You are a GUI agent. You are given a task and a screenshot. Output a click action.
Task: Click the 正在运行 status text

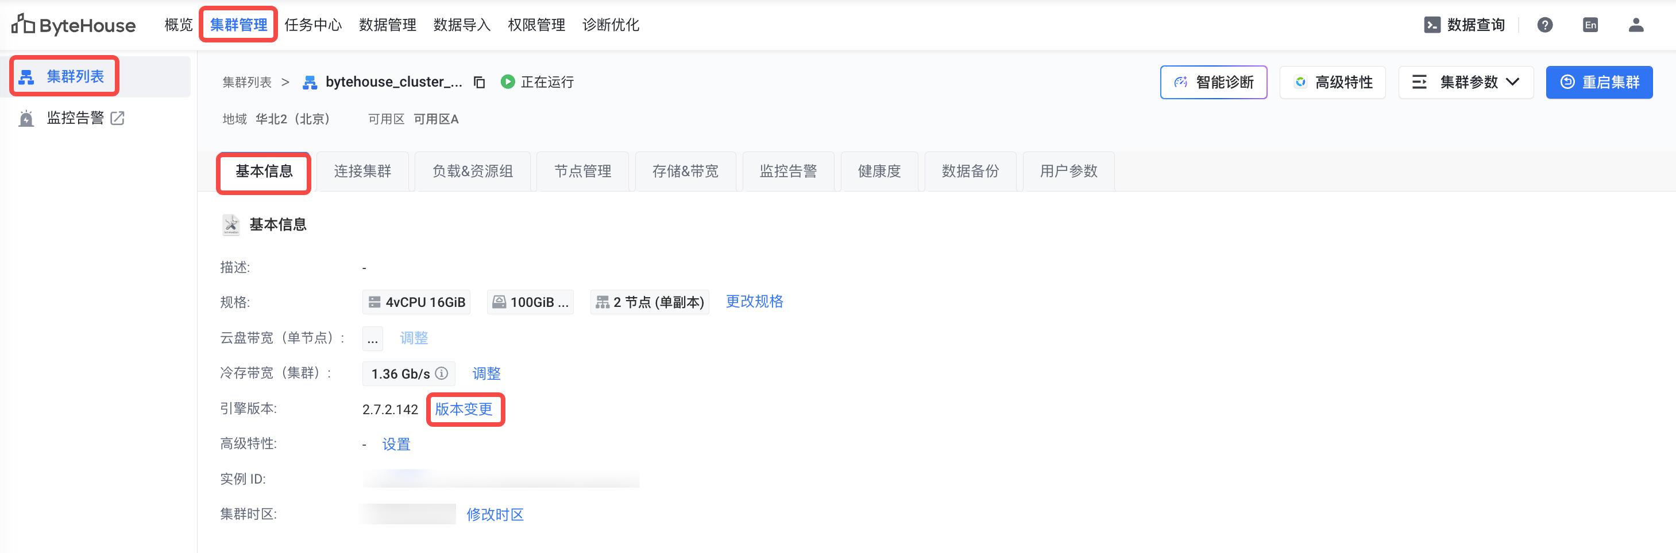point(547,82)
